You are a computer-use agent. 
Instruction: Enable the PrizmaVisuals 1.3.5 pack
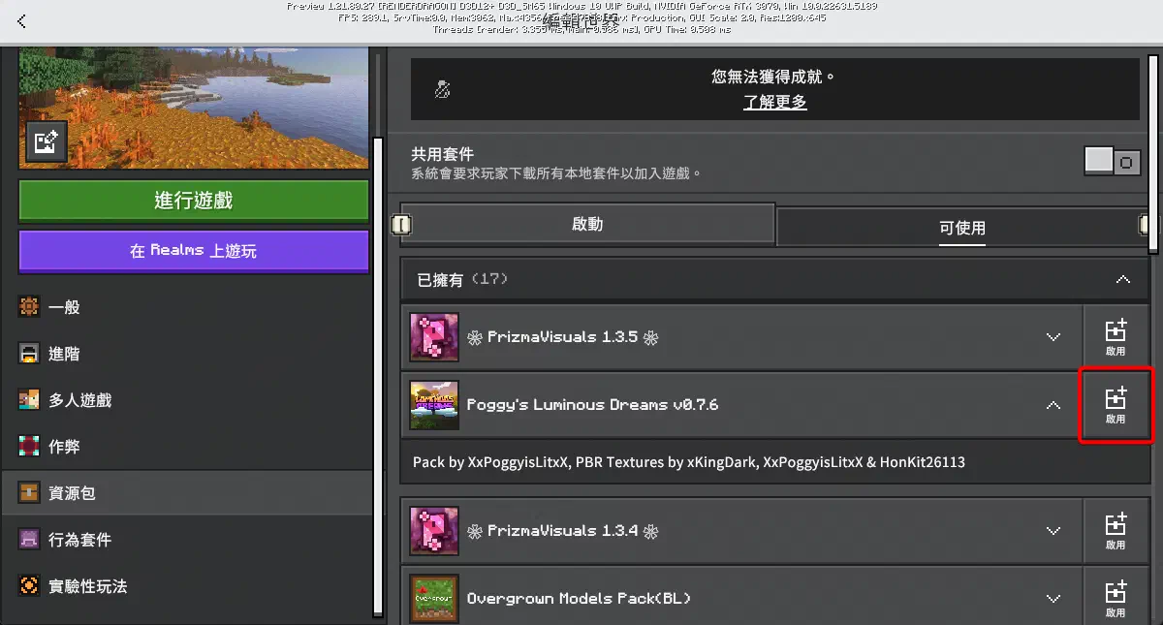(x=1116, y=337)
